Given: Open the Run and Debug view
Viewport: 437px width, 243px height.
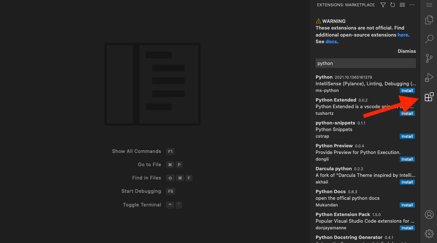Looking at the screenshot, I should [x=429, y=78].
